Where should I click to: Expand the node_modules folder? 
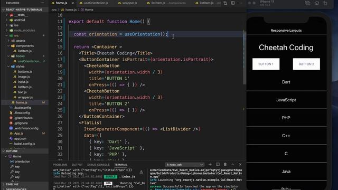tap(24, 31)
